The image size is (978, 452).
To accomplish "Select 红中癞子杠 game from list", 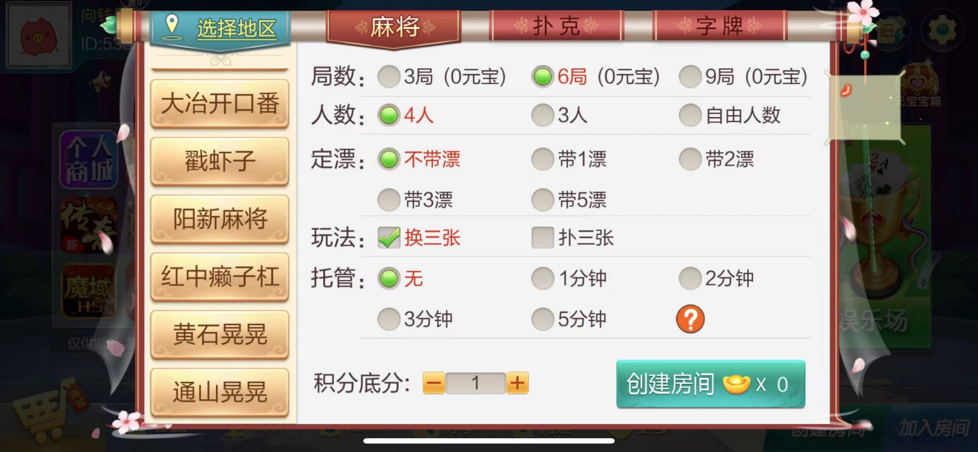I will tap(220, 277).
